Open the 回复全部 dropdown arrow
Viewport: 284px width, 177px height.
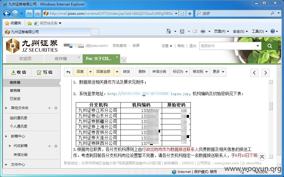pyautogui.click(x=117, y=72)
